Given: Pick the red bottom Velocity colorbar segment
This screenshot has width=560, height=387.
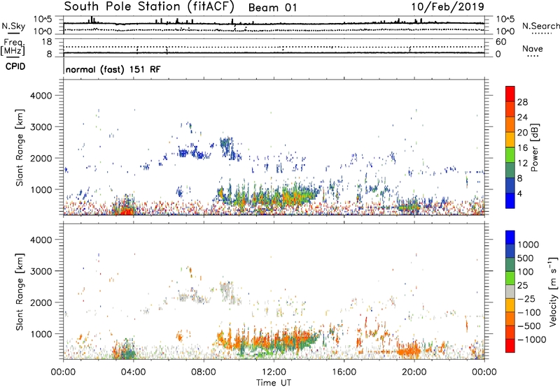Looking at the screenshot, I should 510,346.
